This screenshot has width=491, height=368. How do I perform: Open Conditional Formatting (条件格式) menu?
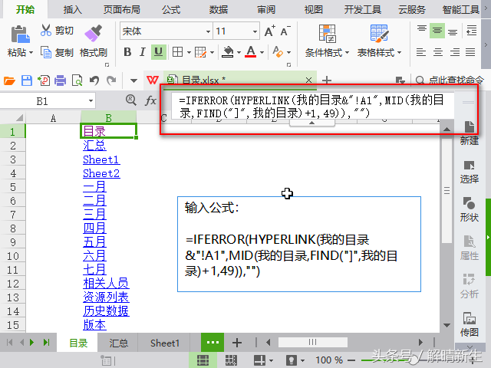tap(327, 41)
